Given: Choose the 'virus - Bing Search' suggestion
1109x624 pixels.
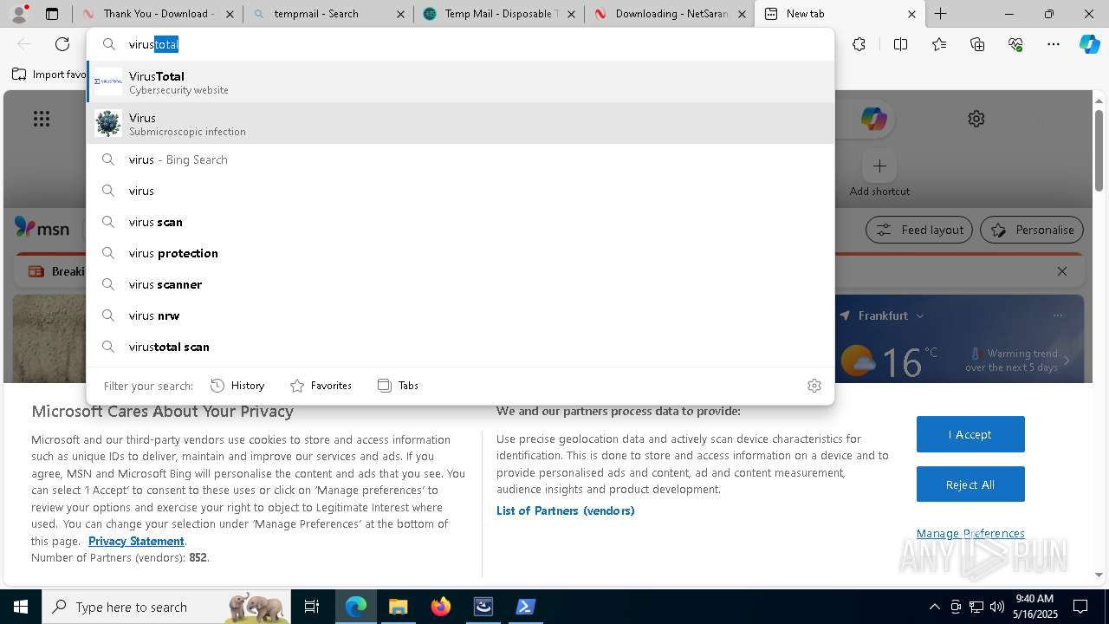Looking at the screenshot, I should 460,159.
